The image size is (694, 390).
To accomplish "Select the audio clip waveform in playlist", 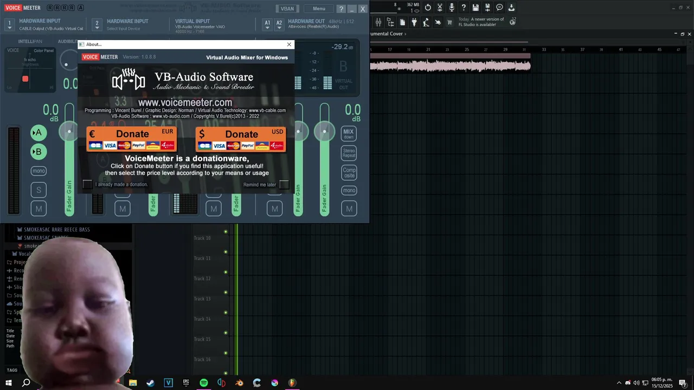I will (x=450, y=66).
